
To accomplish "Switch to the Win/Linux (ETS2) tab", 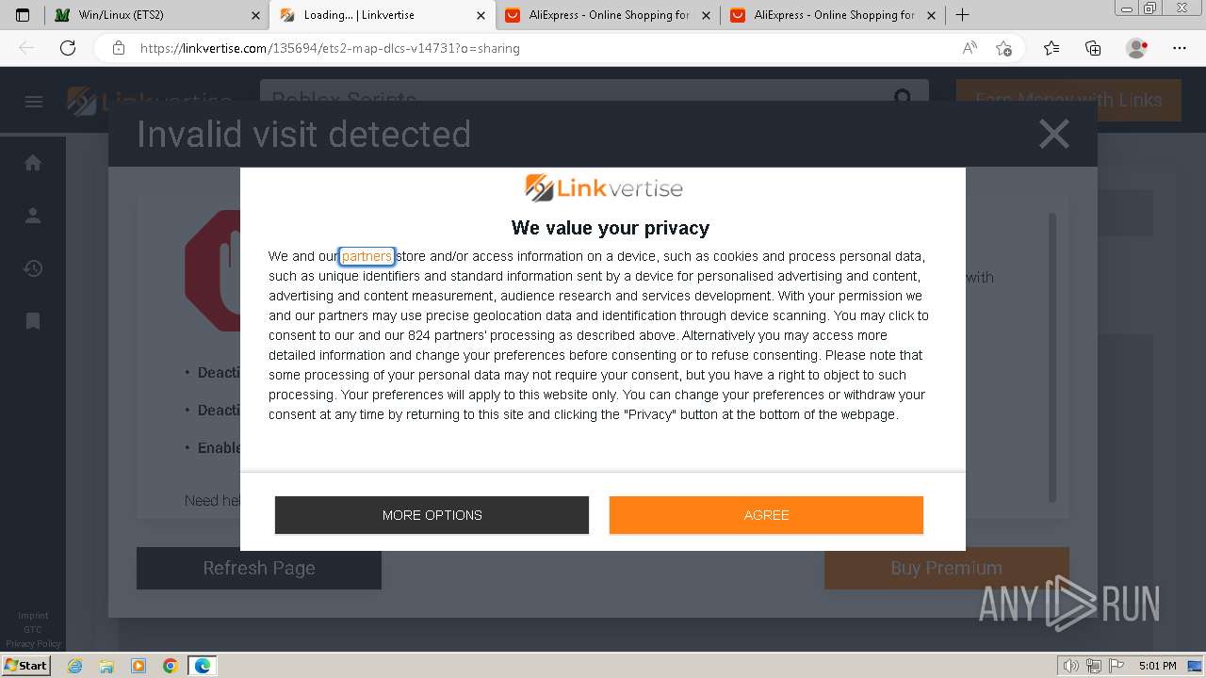I will click(155, 15).
